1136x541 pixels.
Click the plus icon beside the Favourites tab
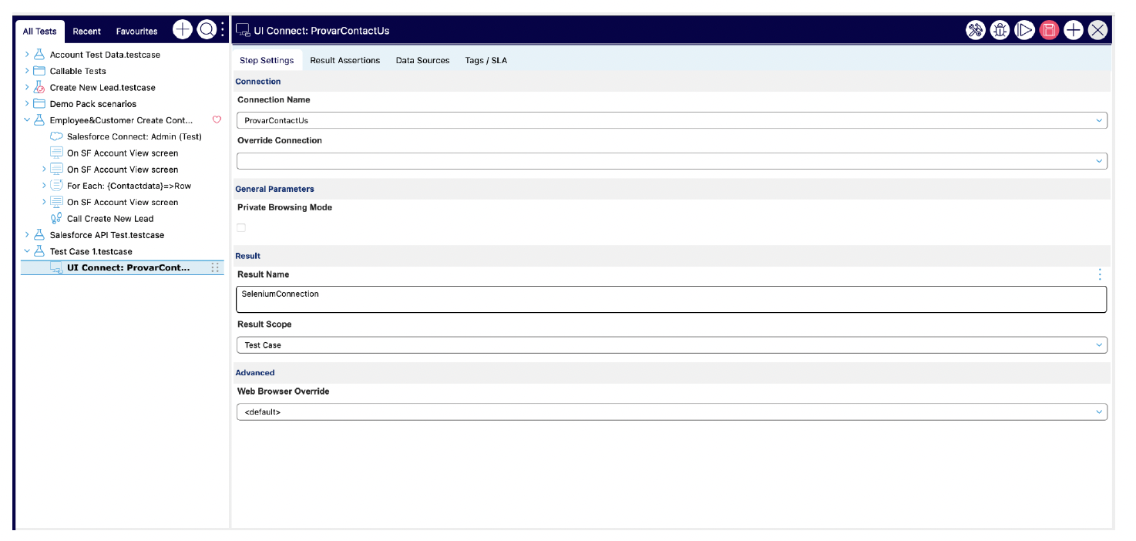(x=182, y=30)
